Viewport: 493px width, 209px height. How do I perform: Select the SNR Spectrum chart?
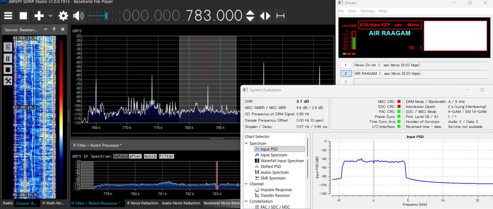click(270, 178)
